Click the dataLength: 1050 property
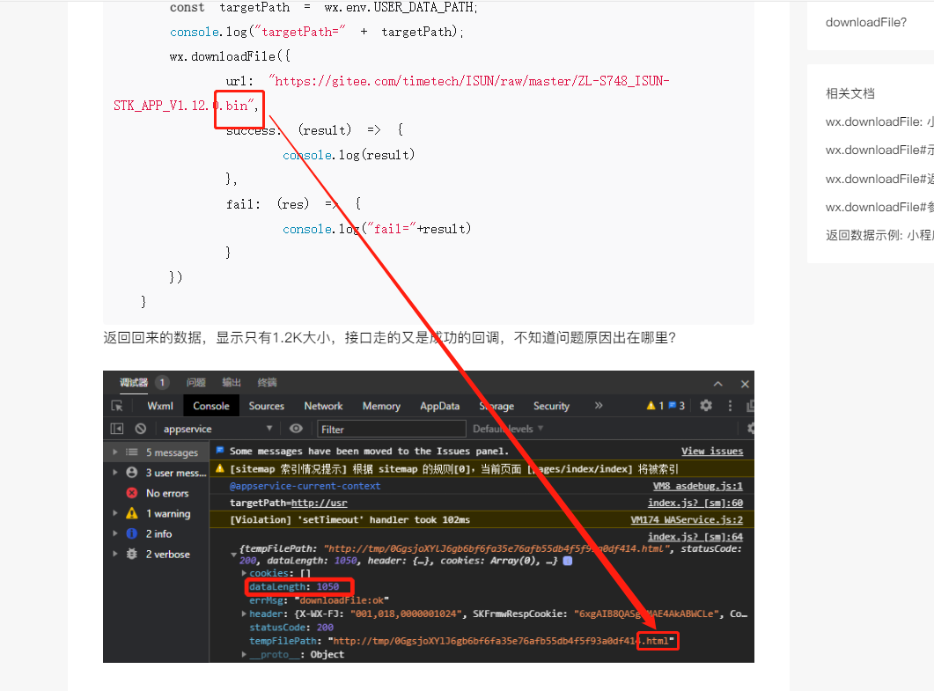Image resolution: width=934 pixels, height=691 pixels. pyautogui.click(x=294, y=587)
